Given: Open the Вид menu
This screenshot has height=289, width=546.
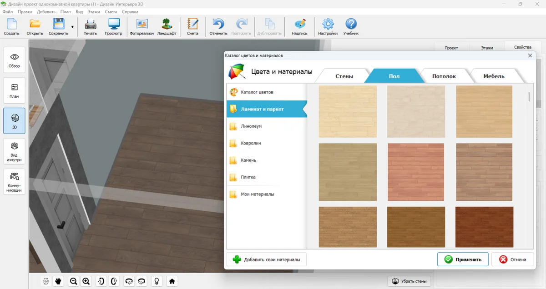Looking at the screenshot, I should click(x=79, y=12).
